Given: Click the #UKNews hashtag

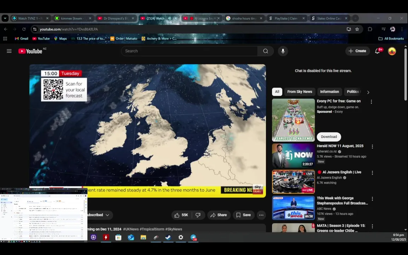Looking at the screenshot, I should (131, 229).
